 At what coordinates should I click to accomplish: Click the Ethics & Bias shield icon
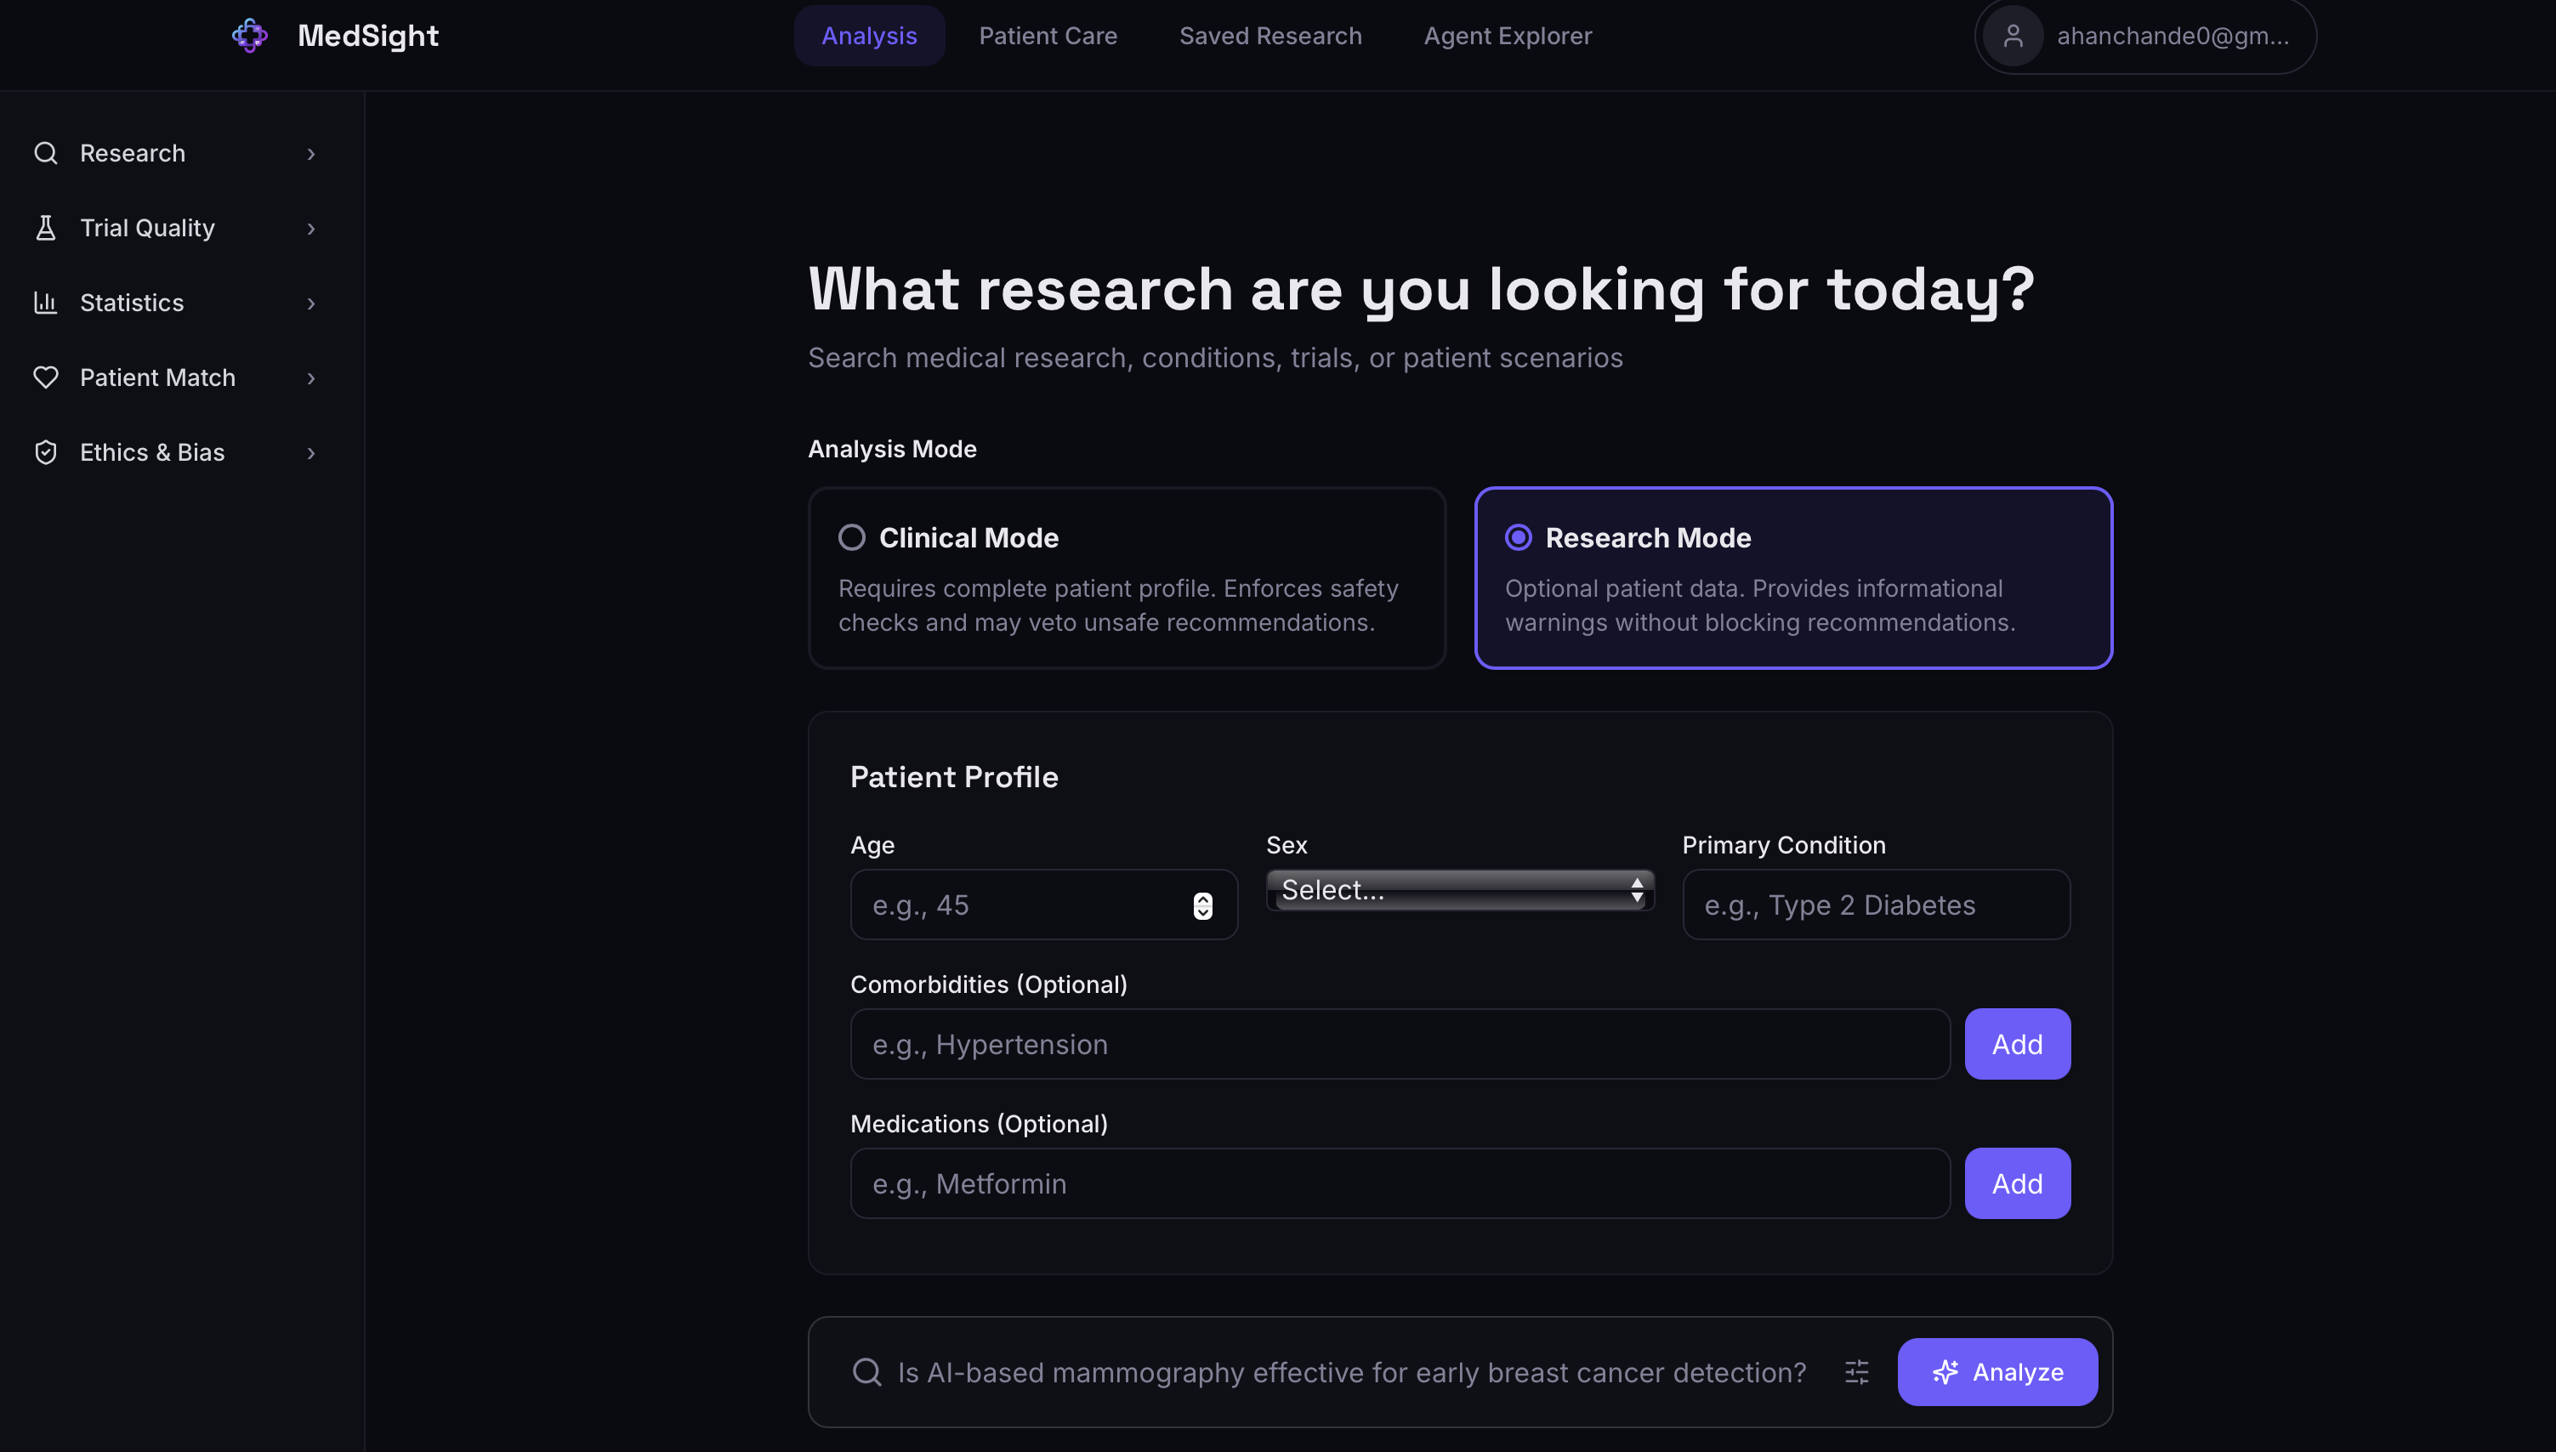click(46, 453)
